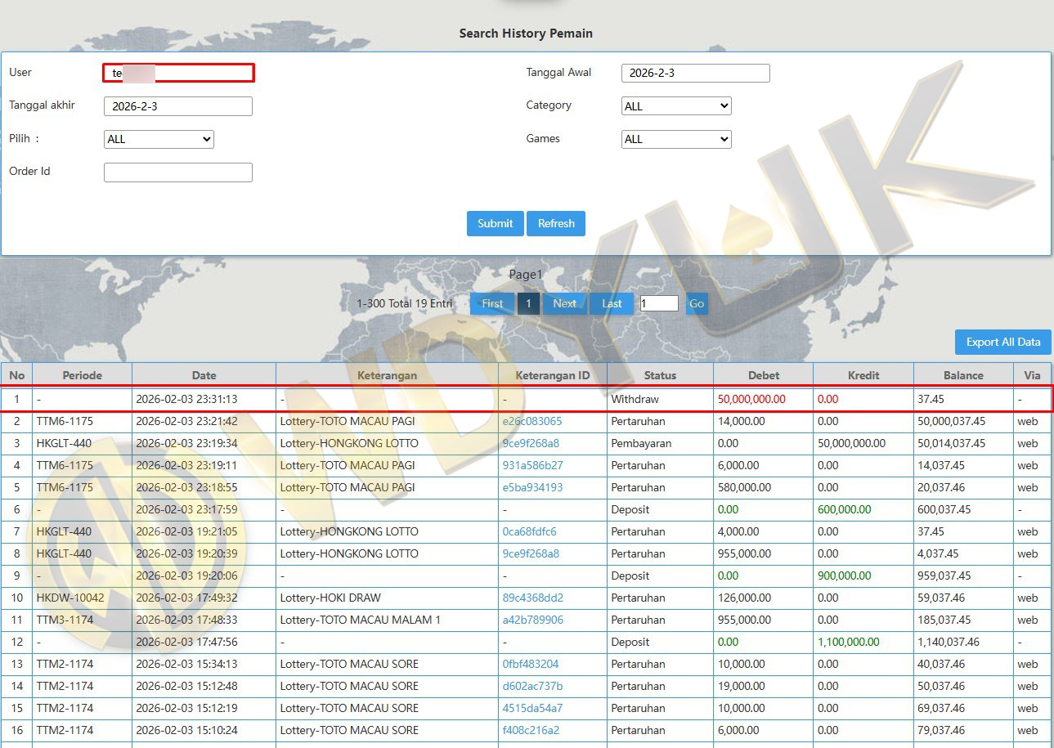1054x748 pixels.
Task: Go to First page
Action: [492, 303]
